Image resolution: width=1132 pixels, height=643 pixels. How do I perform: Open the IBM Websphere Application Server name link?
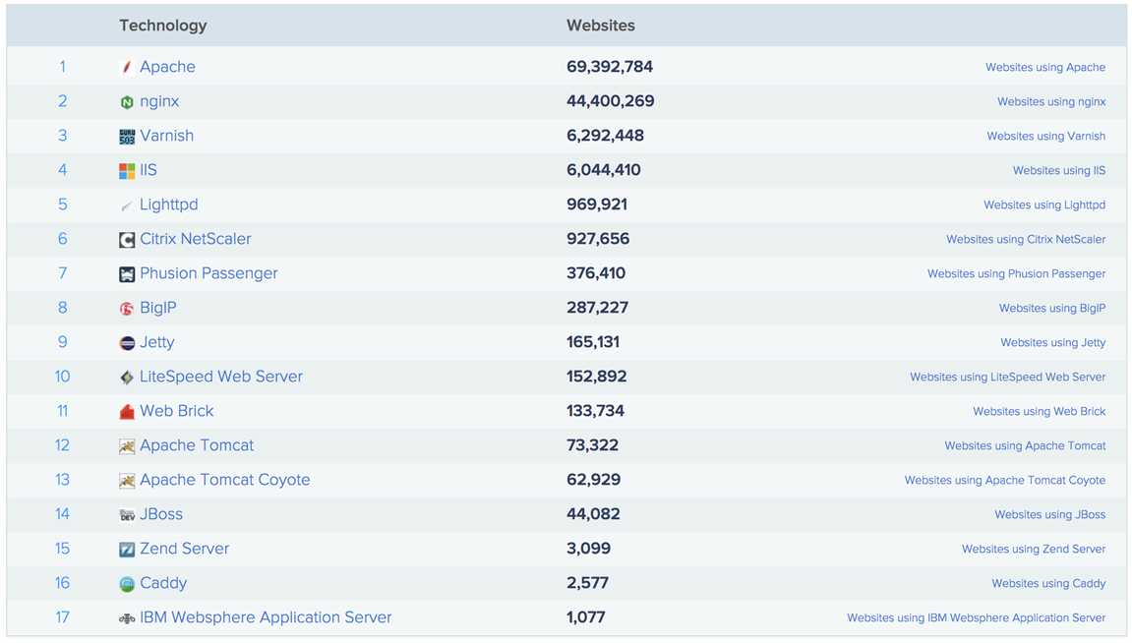point(266,617)
